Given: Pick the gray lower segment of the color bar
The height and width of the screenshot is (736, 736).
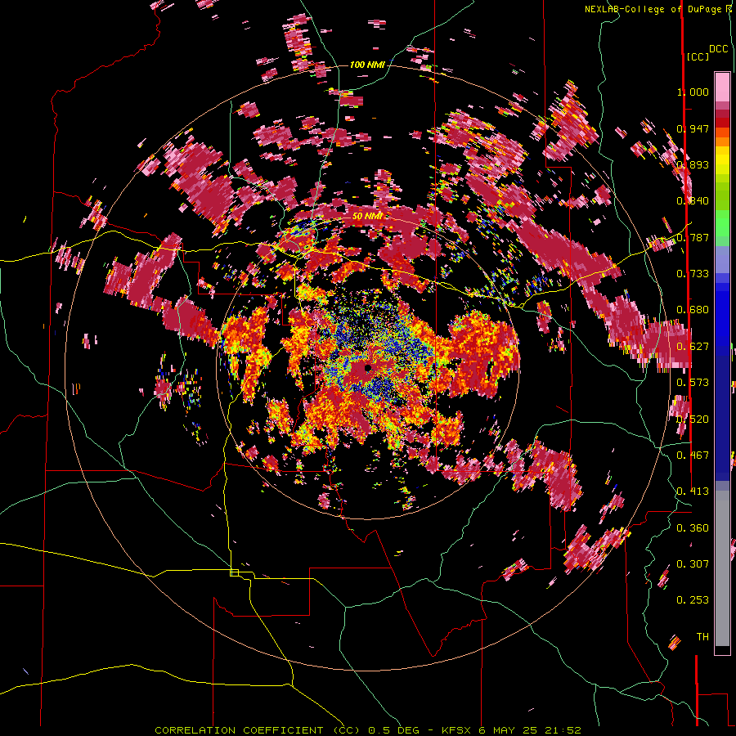Looking at the screenshot, I should [722, 568].
